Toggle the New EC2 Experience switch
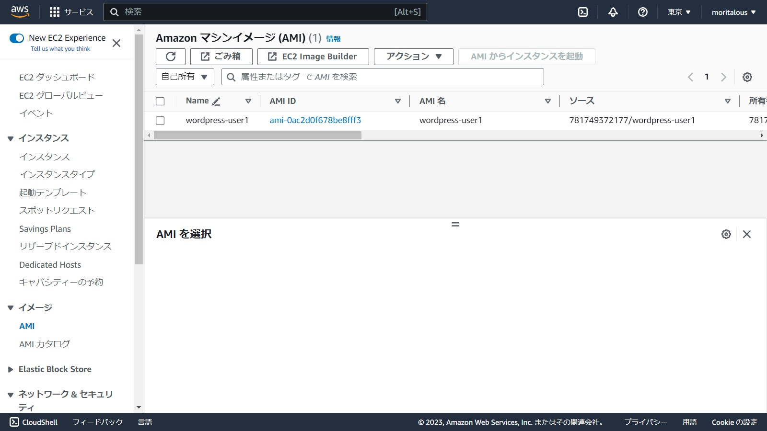767x431 pixels. coord(17,38)
